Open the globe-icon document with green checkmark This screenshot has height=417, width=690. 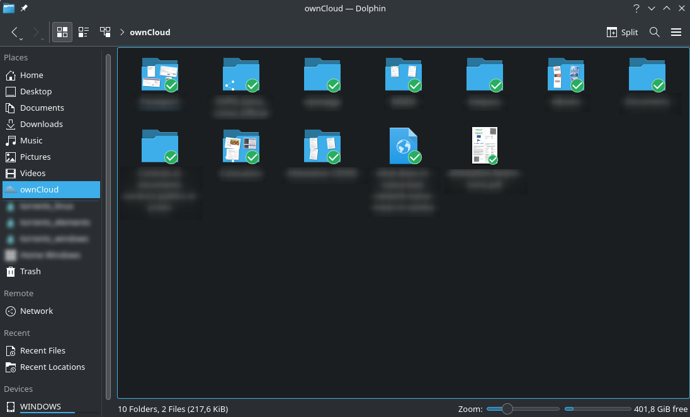point(403,146)
